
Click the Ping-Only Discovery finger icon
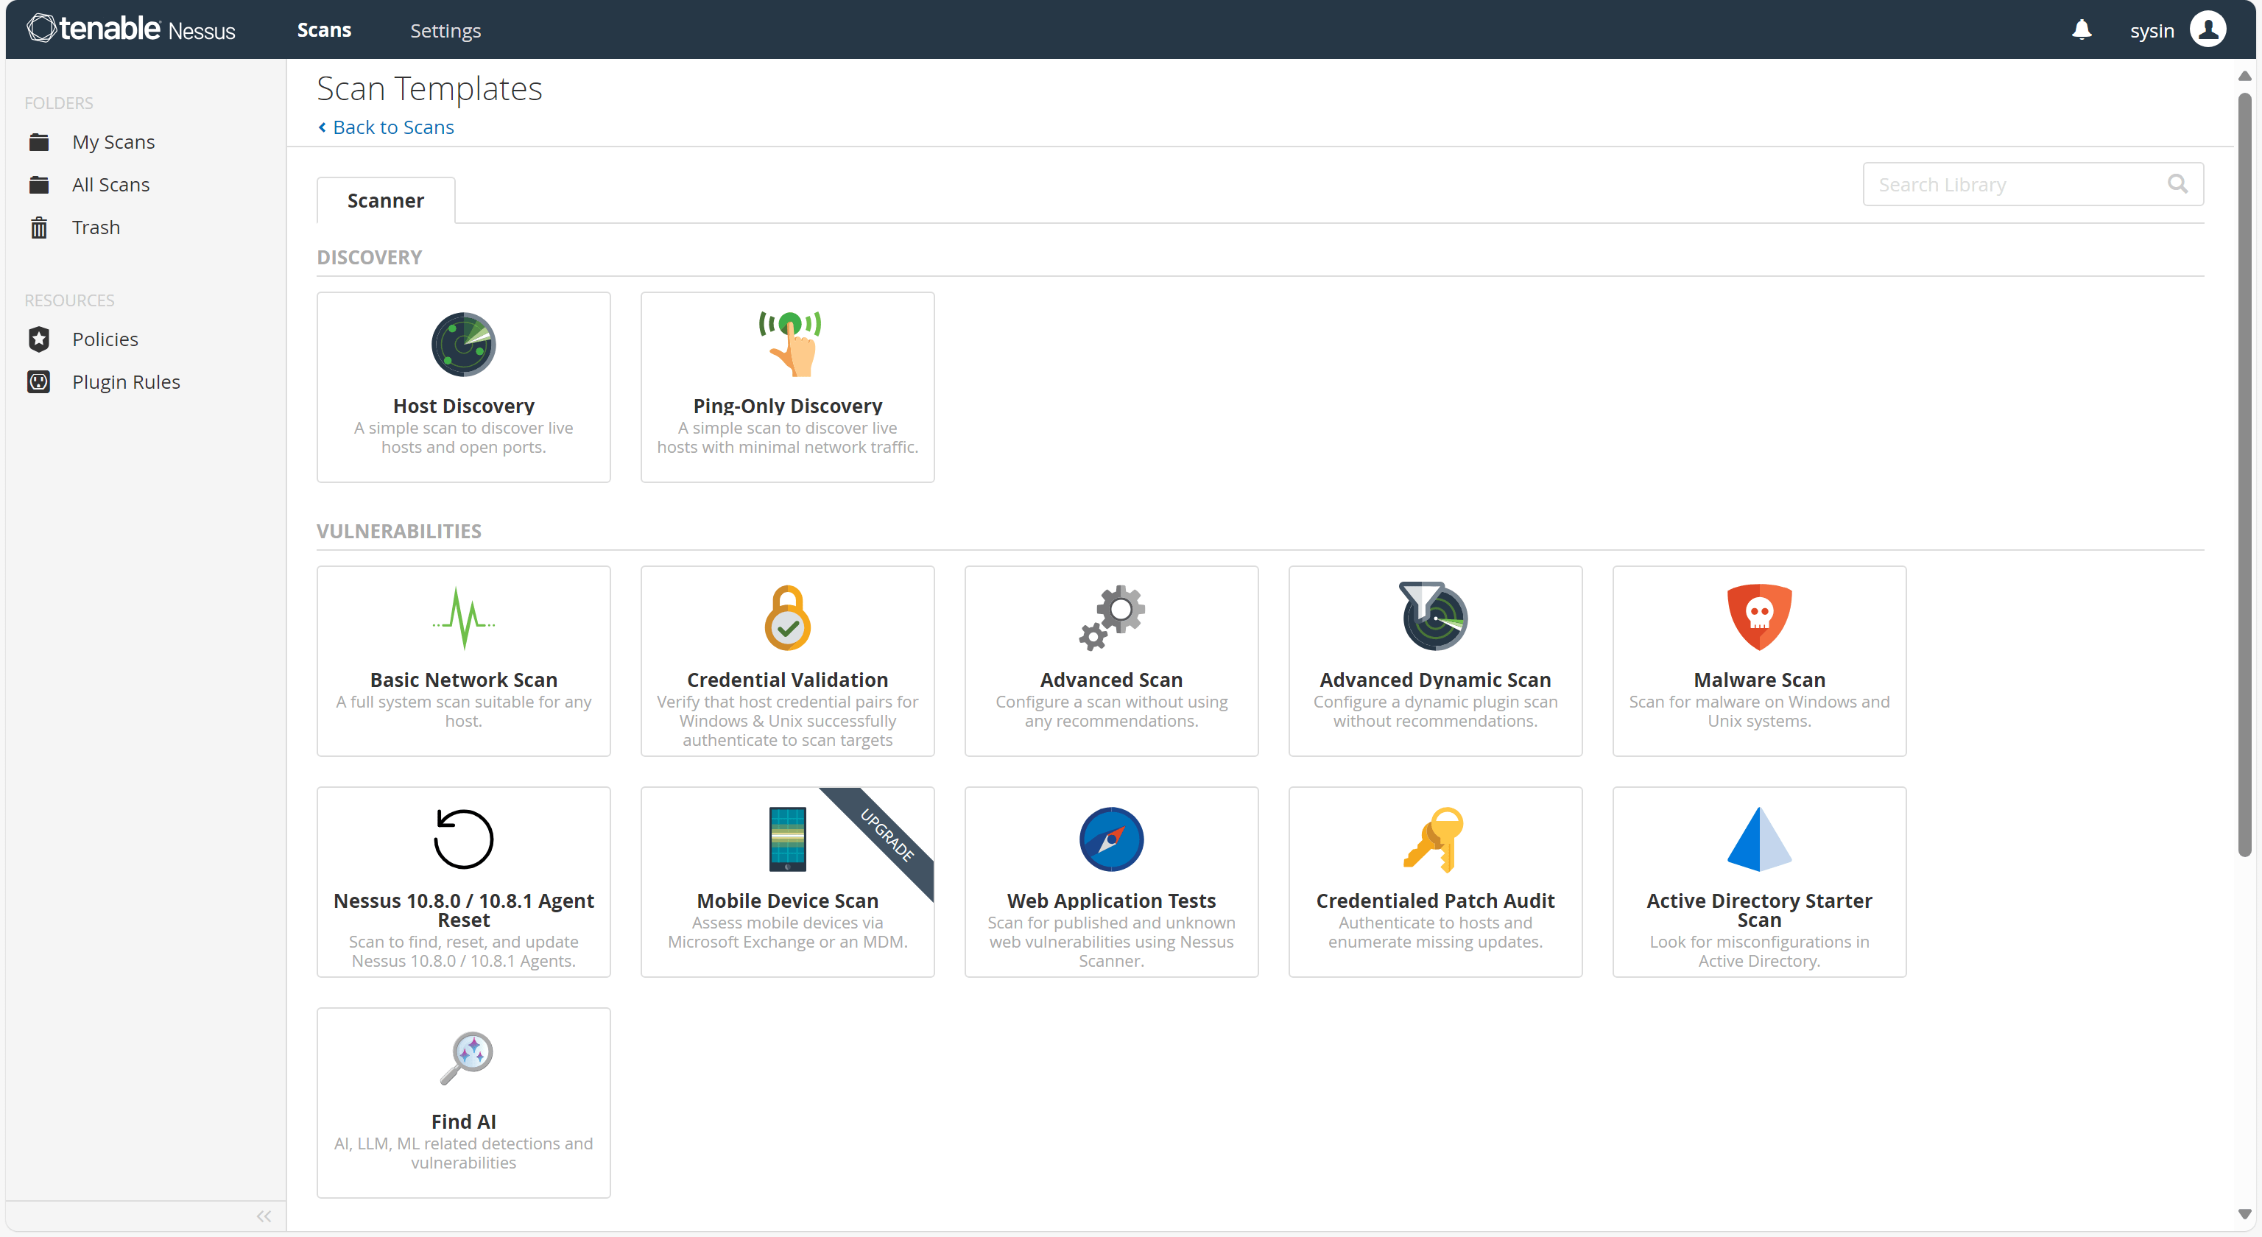[789, 343]
